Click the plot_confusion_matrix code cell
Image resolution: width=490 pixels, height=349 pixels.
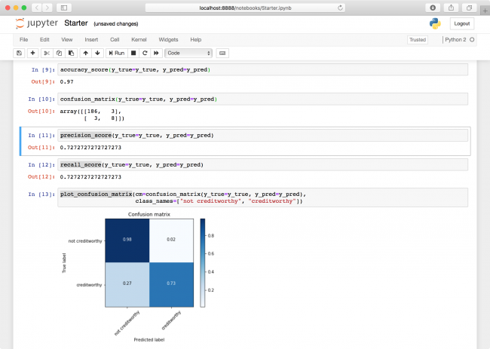(262, 197)
